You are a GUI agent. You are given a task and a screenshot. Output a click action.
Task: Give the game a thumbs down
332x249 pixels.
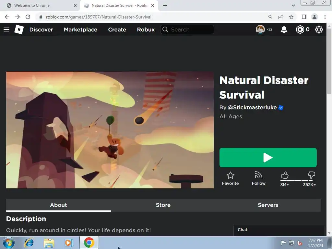point(312,175)
